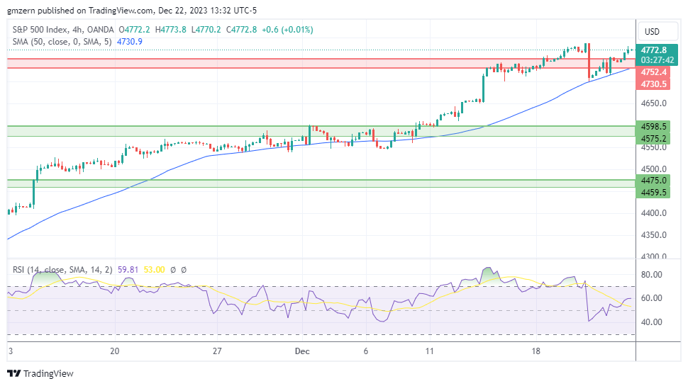Click the RSI 80.00 axis label
Screen dimensions: 688x386
pos(652,275)
